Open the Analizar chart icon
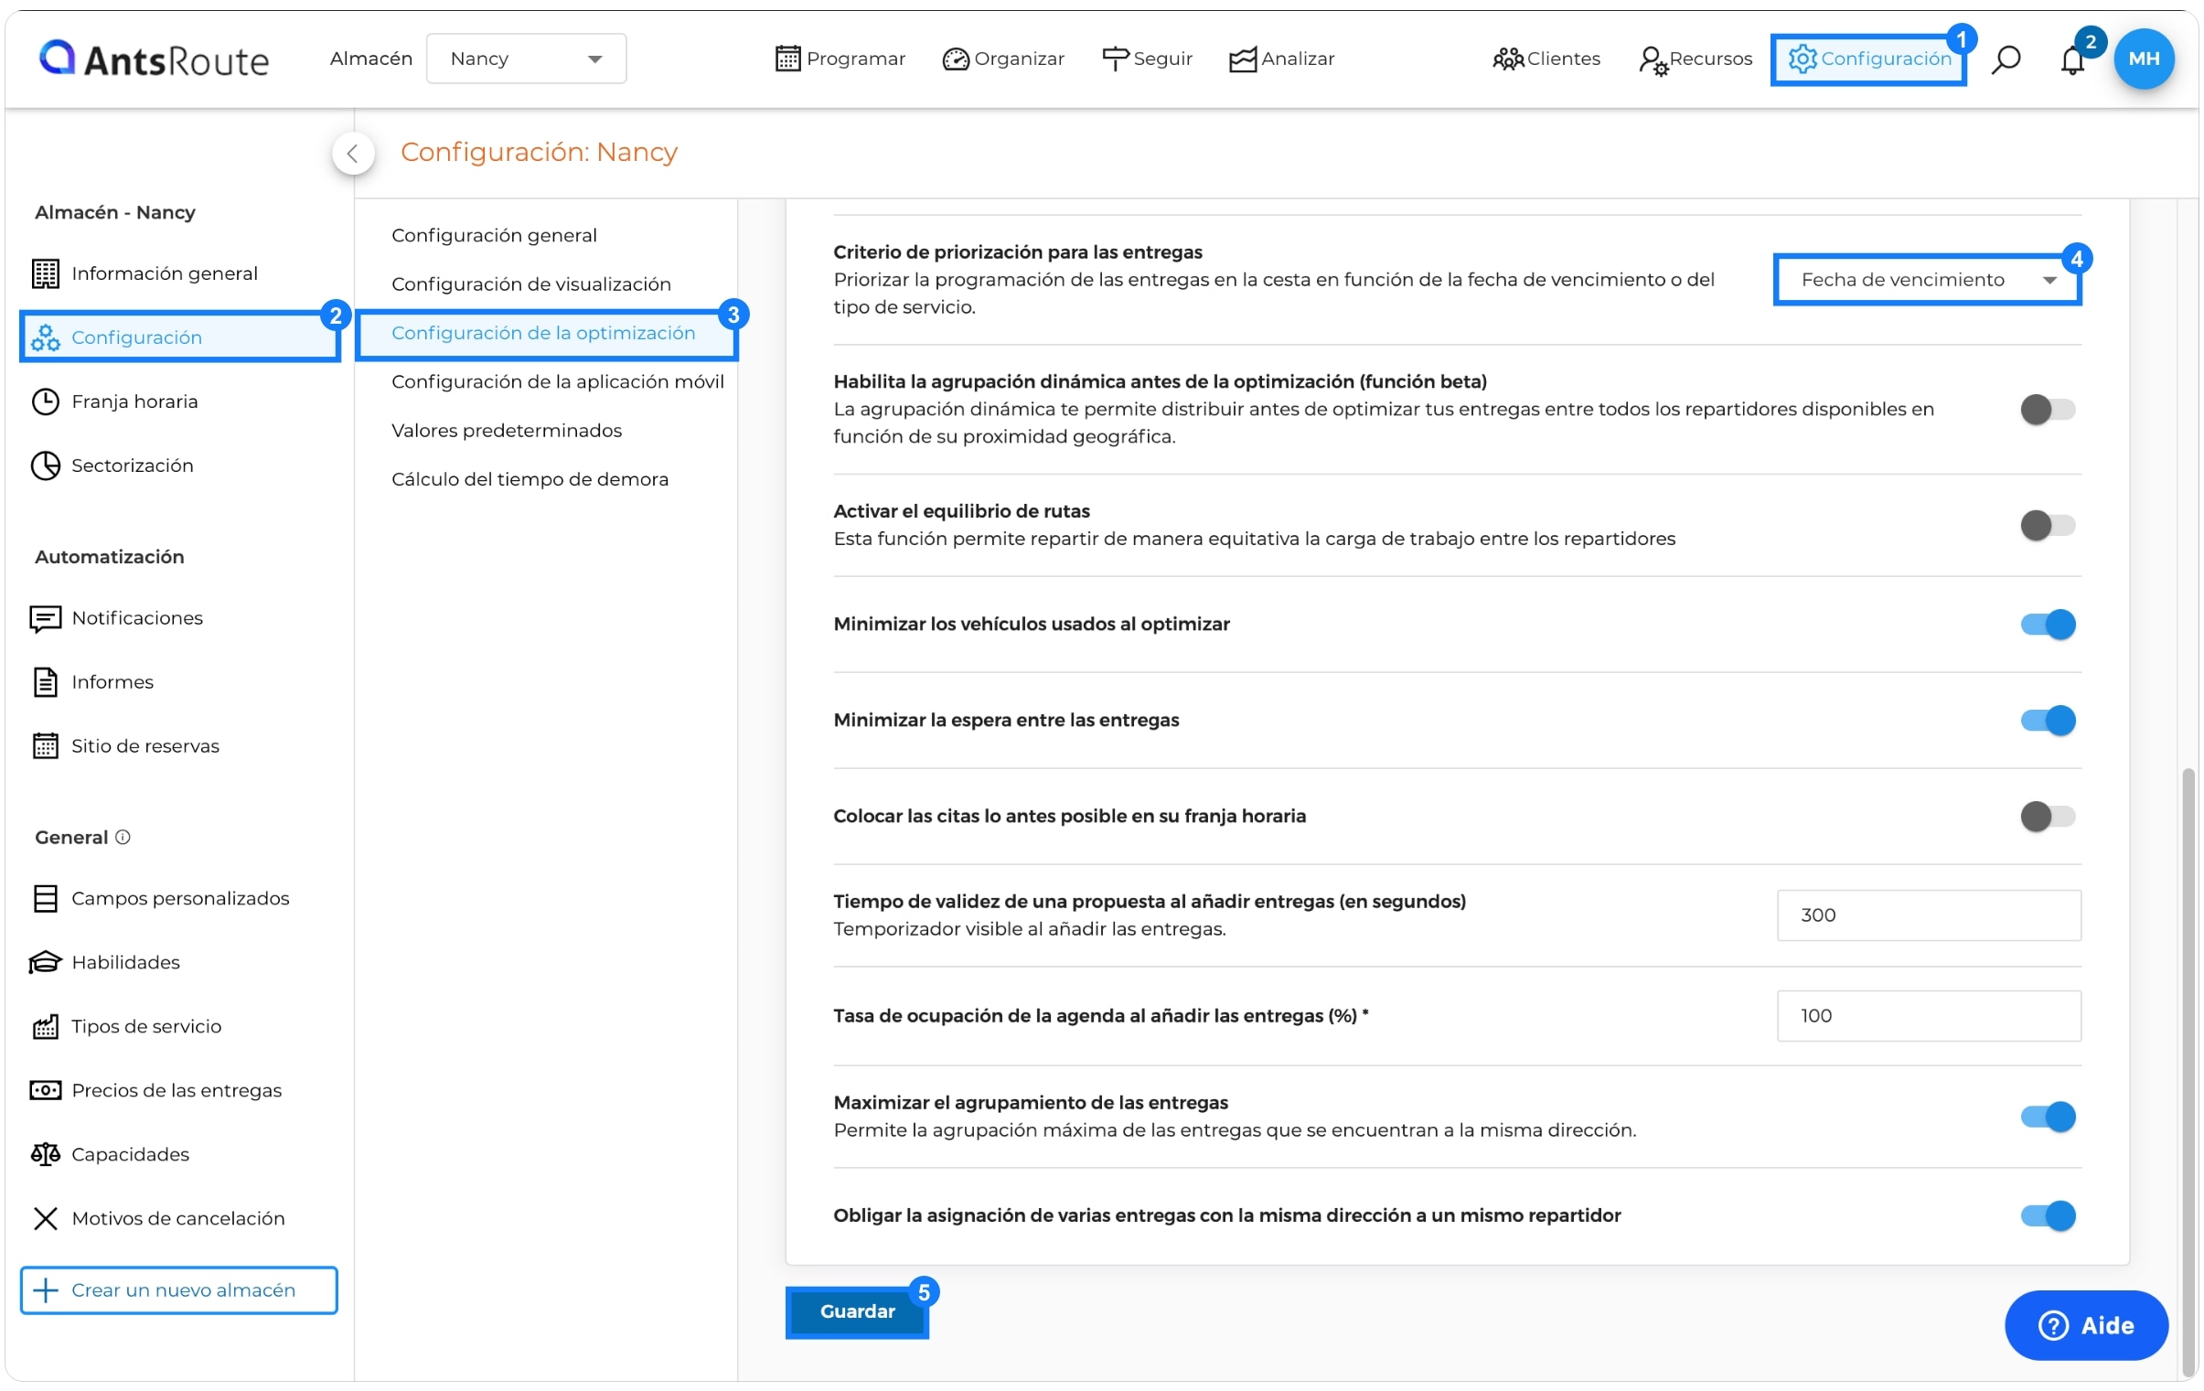2204x1391 pixels. click(x=1242, y=59)
